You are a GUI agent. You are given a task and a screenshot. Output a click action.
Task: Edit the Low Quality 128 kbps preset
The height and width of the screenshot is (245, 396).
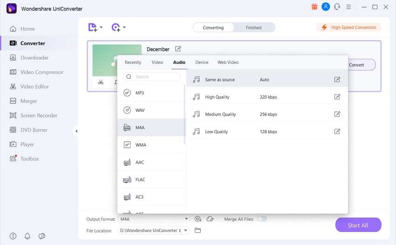pos(337,131)
